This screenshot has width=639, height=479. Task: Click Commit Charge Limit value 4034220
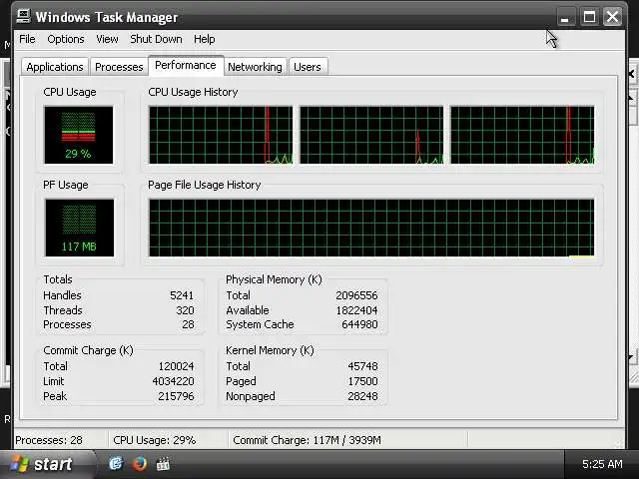(173, 381)
